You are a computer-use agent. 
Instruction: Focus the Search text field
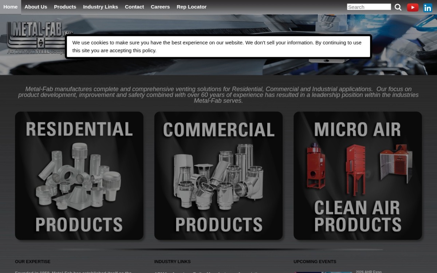(x=369, y=7)
